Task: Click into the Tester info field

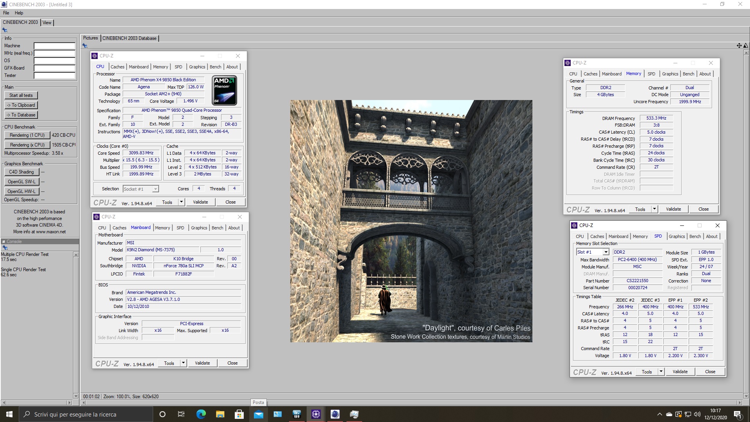Action: point(54,75)
